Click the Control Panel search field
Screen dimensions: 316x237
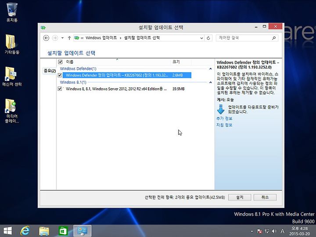(244, 38)
